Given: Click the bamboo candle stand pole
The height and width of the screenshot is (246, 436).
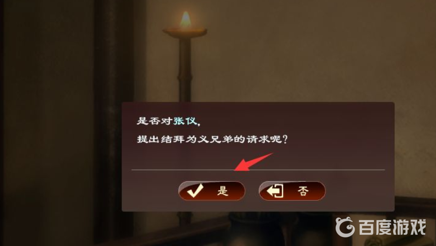Looking at the screenshot, I should (x=185, y=70).
